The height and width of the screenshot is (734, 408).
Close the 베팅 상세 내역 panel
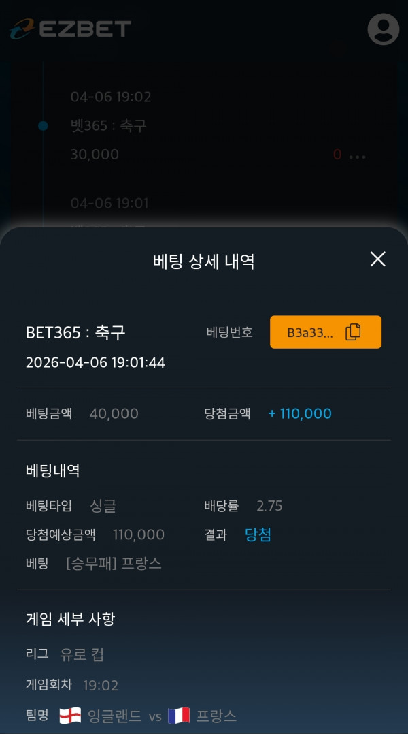tap(377, 259)
